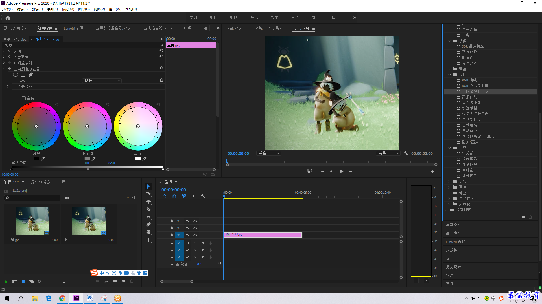This screenshot has width=542, height=304.
Task: Switch to Lumetri 范围 panel tab
Action: [74, 28]
